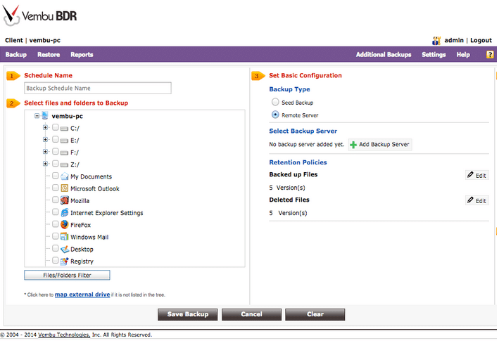499x343 pixels.
Task: Open the Restore menu
Action: tap(49, 55)
